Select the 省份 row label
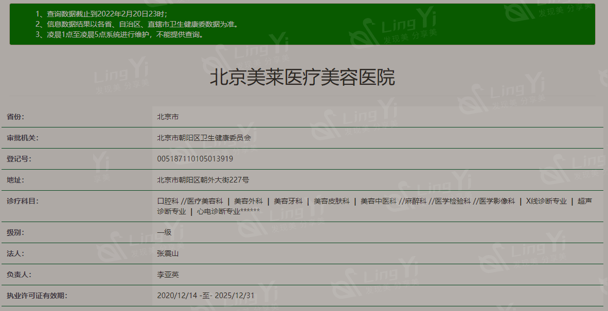The height and width of the screenshot is (311, 608). pyautogui.click(x=15, y=117)
